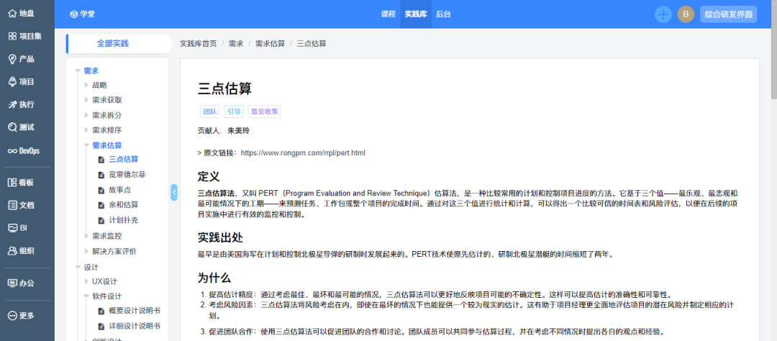777x341 pixels.
Task: Click the 综合研发界面 button
Action: [729, 14]
